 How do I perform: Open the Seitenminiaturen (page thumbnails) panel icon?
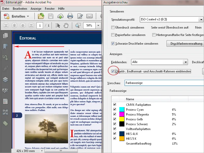click(x=5, y=35)
